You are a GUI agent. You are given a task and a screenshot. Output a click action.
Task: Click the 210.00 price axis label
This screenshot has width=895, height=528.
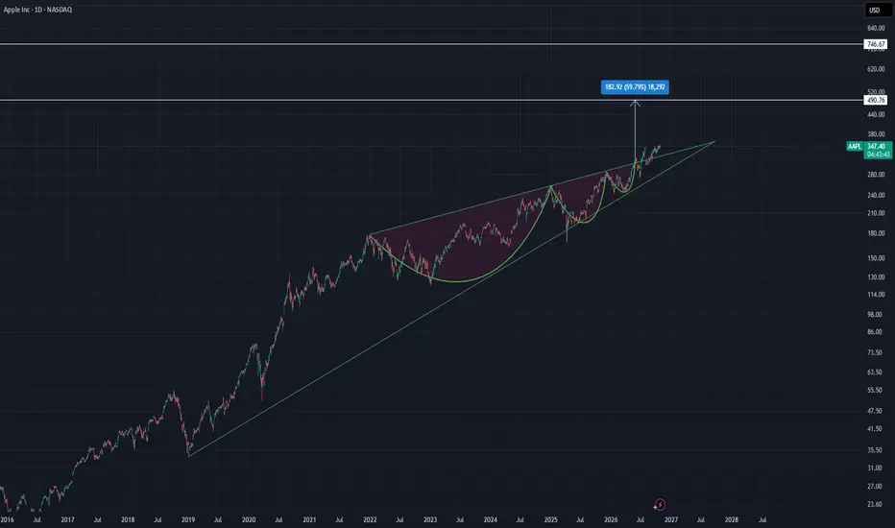876,213
